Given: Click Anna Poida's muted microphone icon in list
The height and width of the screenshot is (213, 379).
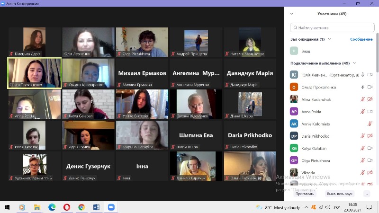Looking at the screenshot, I should pyautogui.click(x=362, y=111).
